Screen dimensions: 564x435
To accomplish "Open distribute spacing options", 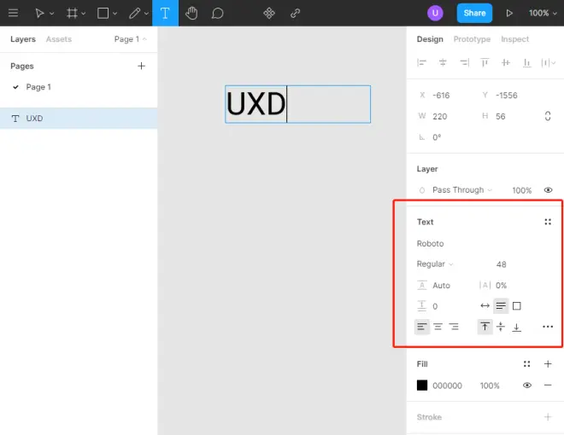I will click(x=548, y=63).
